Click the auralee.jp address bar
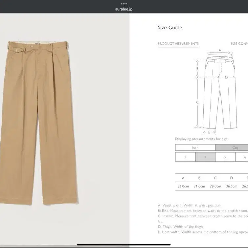248x248 pixels. (124, 9)
